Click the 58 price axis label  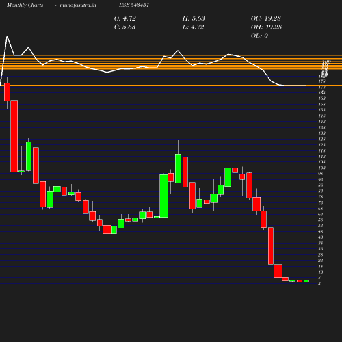(321, 220)
